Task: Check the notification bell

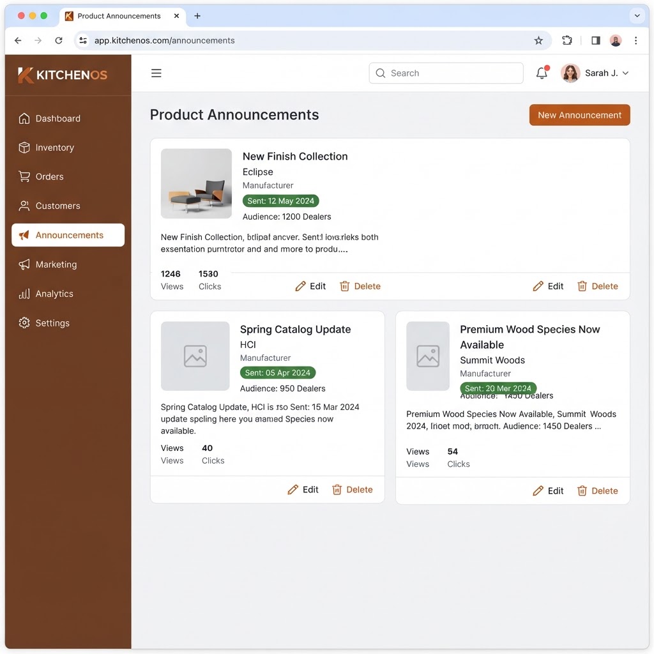Action: [542, 73]
